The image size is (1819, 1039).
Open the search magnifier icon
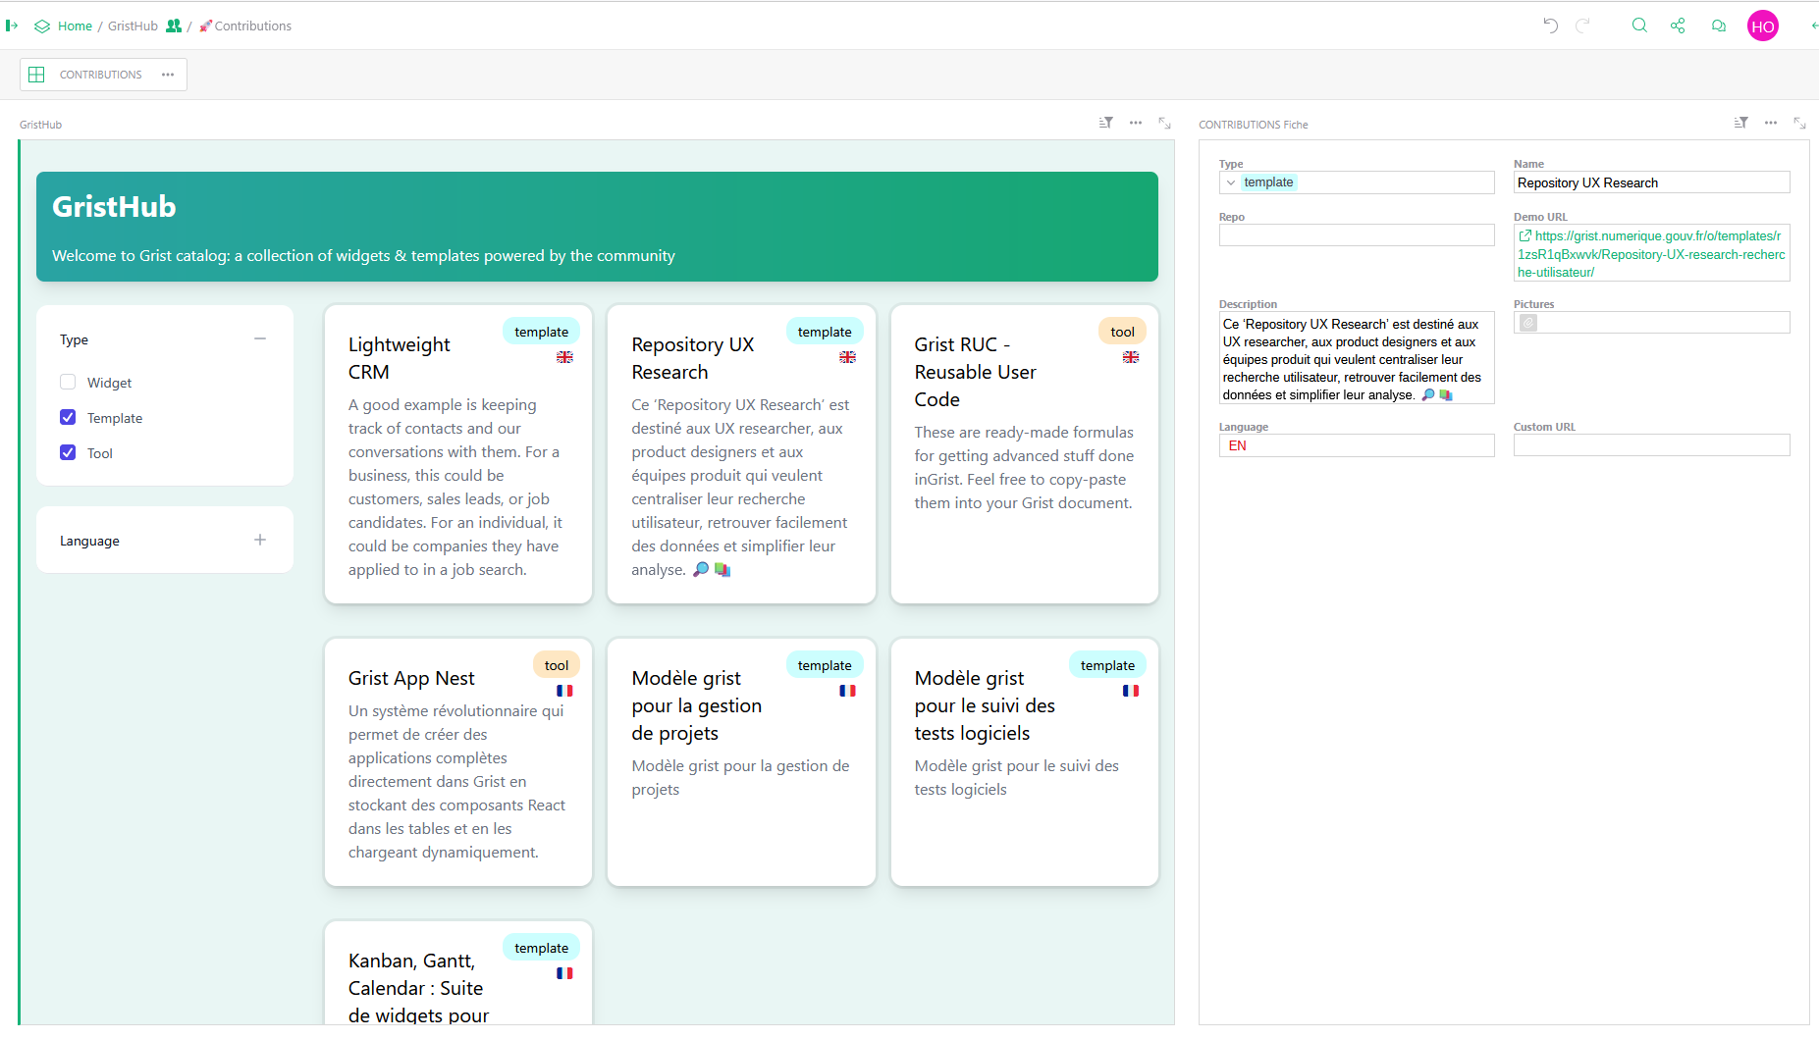click(x=1639, y=26)
